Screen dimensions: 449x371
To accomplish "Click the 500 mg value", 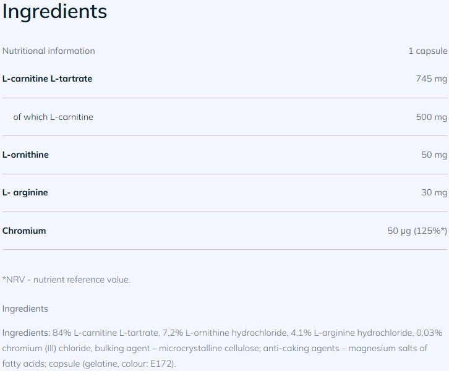I will click(432, 117).
